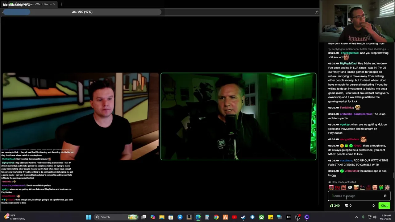Viewport: 395px width, 222px height.
Task: Open Calculator from the taskbar
Action: [x=207, y=217]
